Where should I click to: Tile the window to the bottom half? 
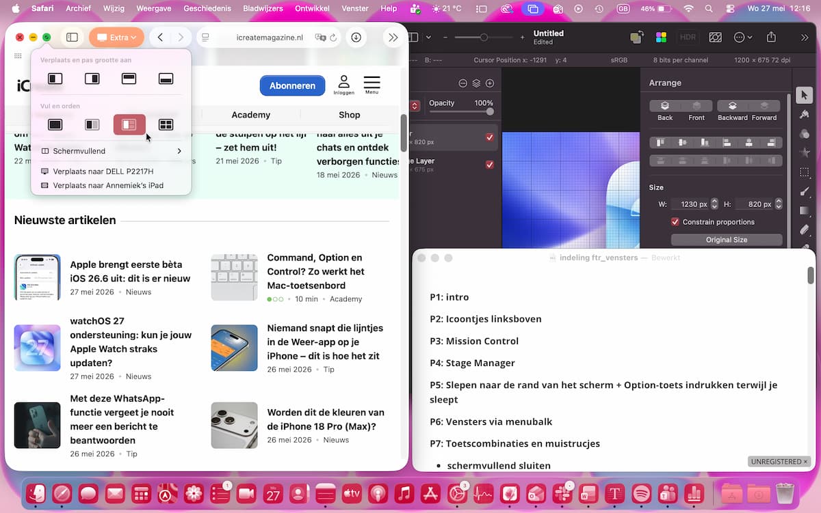click(x=166, y=79)
